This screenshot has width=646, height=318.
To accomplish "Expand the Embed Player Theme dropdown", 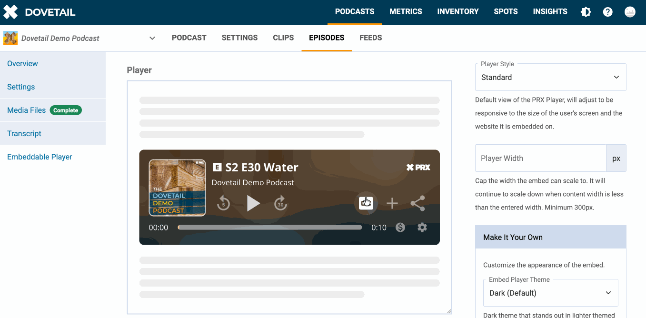I will click(550, 293).
